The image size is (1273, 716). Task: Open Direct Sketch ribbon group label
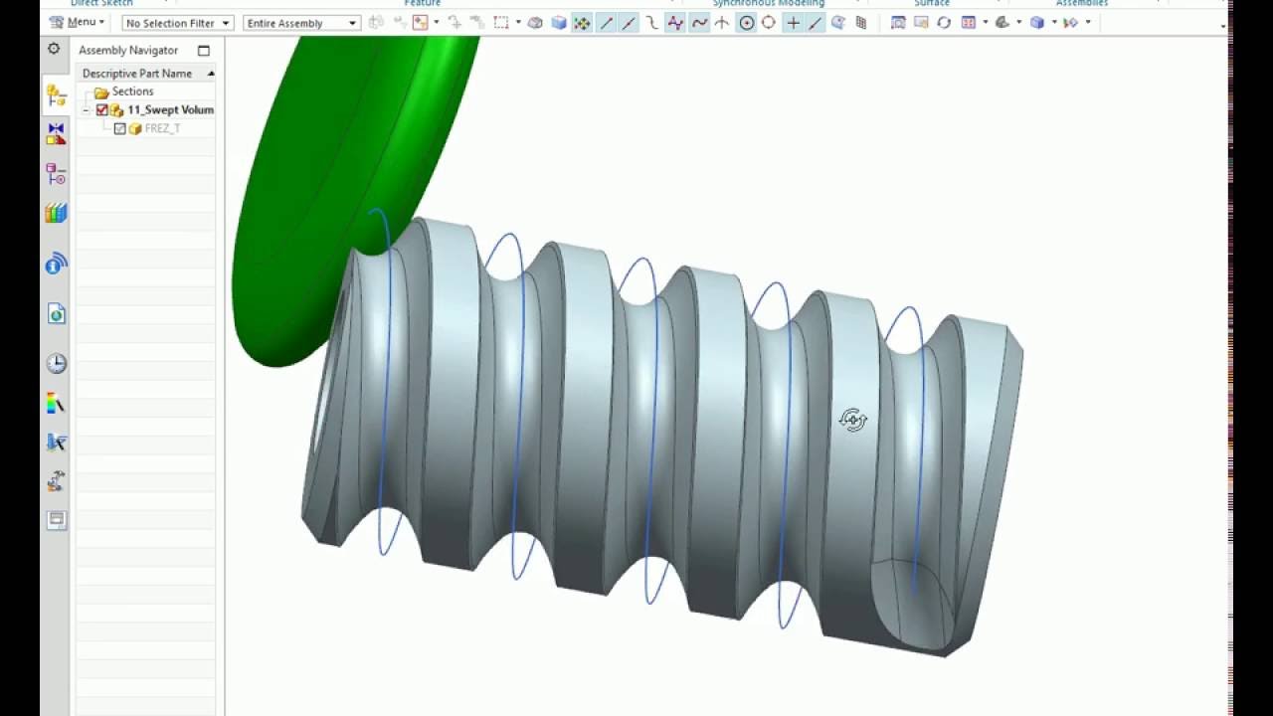[101, 4]
